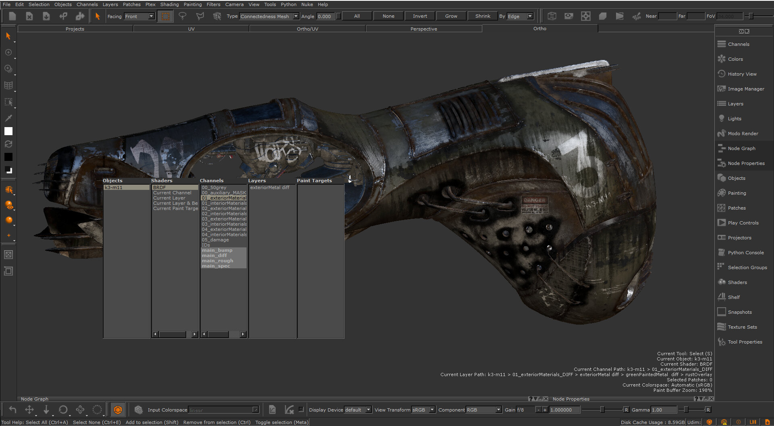
Task: Open the Modo Render palette
Action: coord(743,134)
